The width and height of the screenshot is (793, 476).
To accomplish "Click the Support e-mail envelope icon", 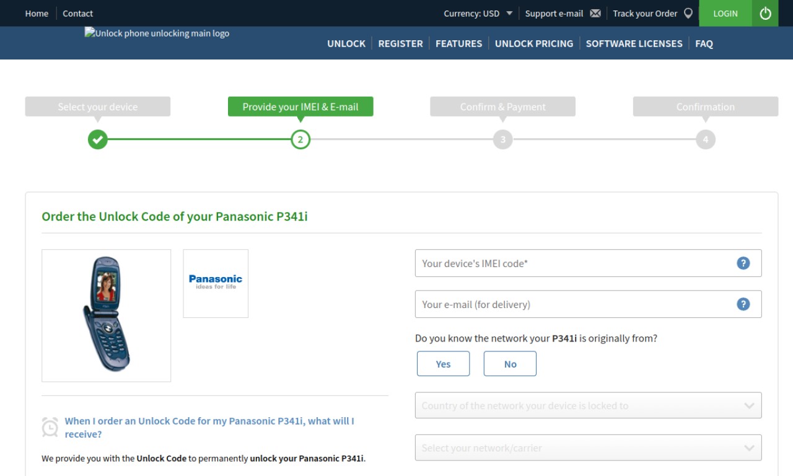I will [595, 14].
